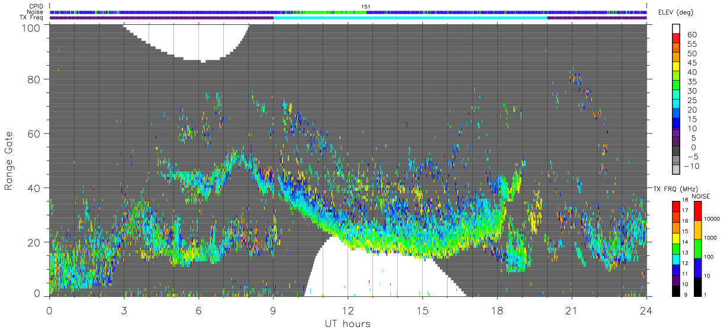Screen dimensions: 727x336
Task: Select the yellow 40–45 degree ELEV swatch
Action: (x=677, y=66)
